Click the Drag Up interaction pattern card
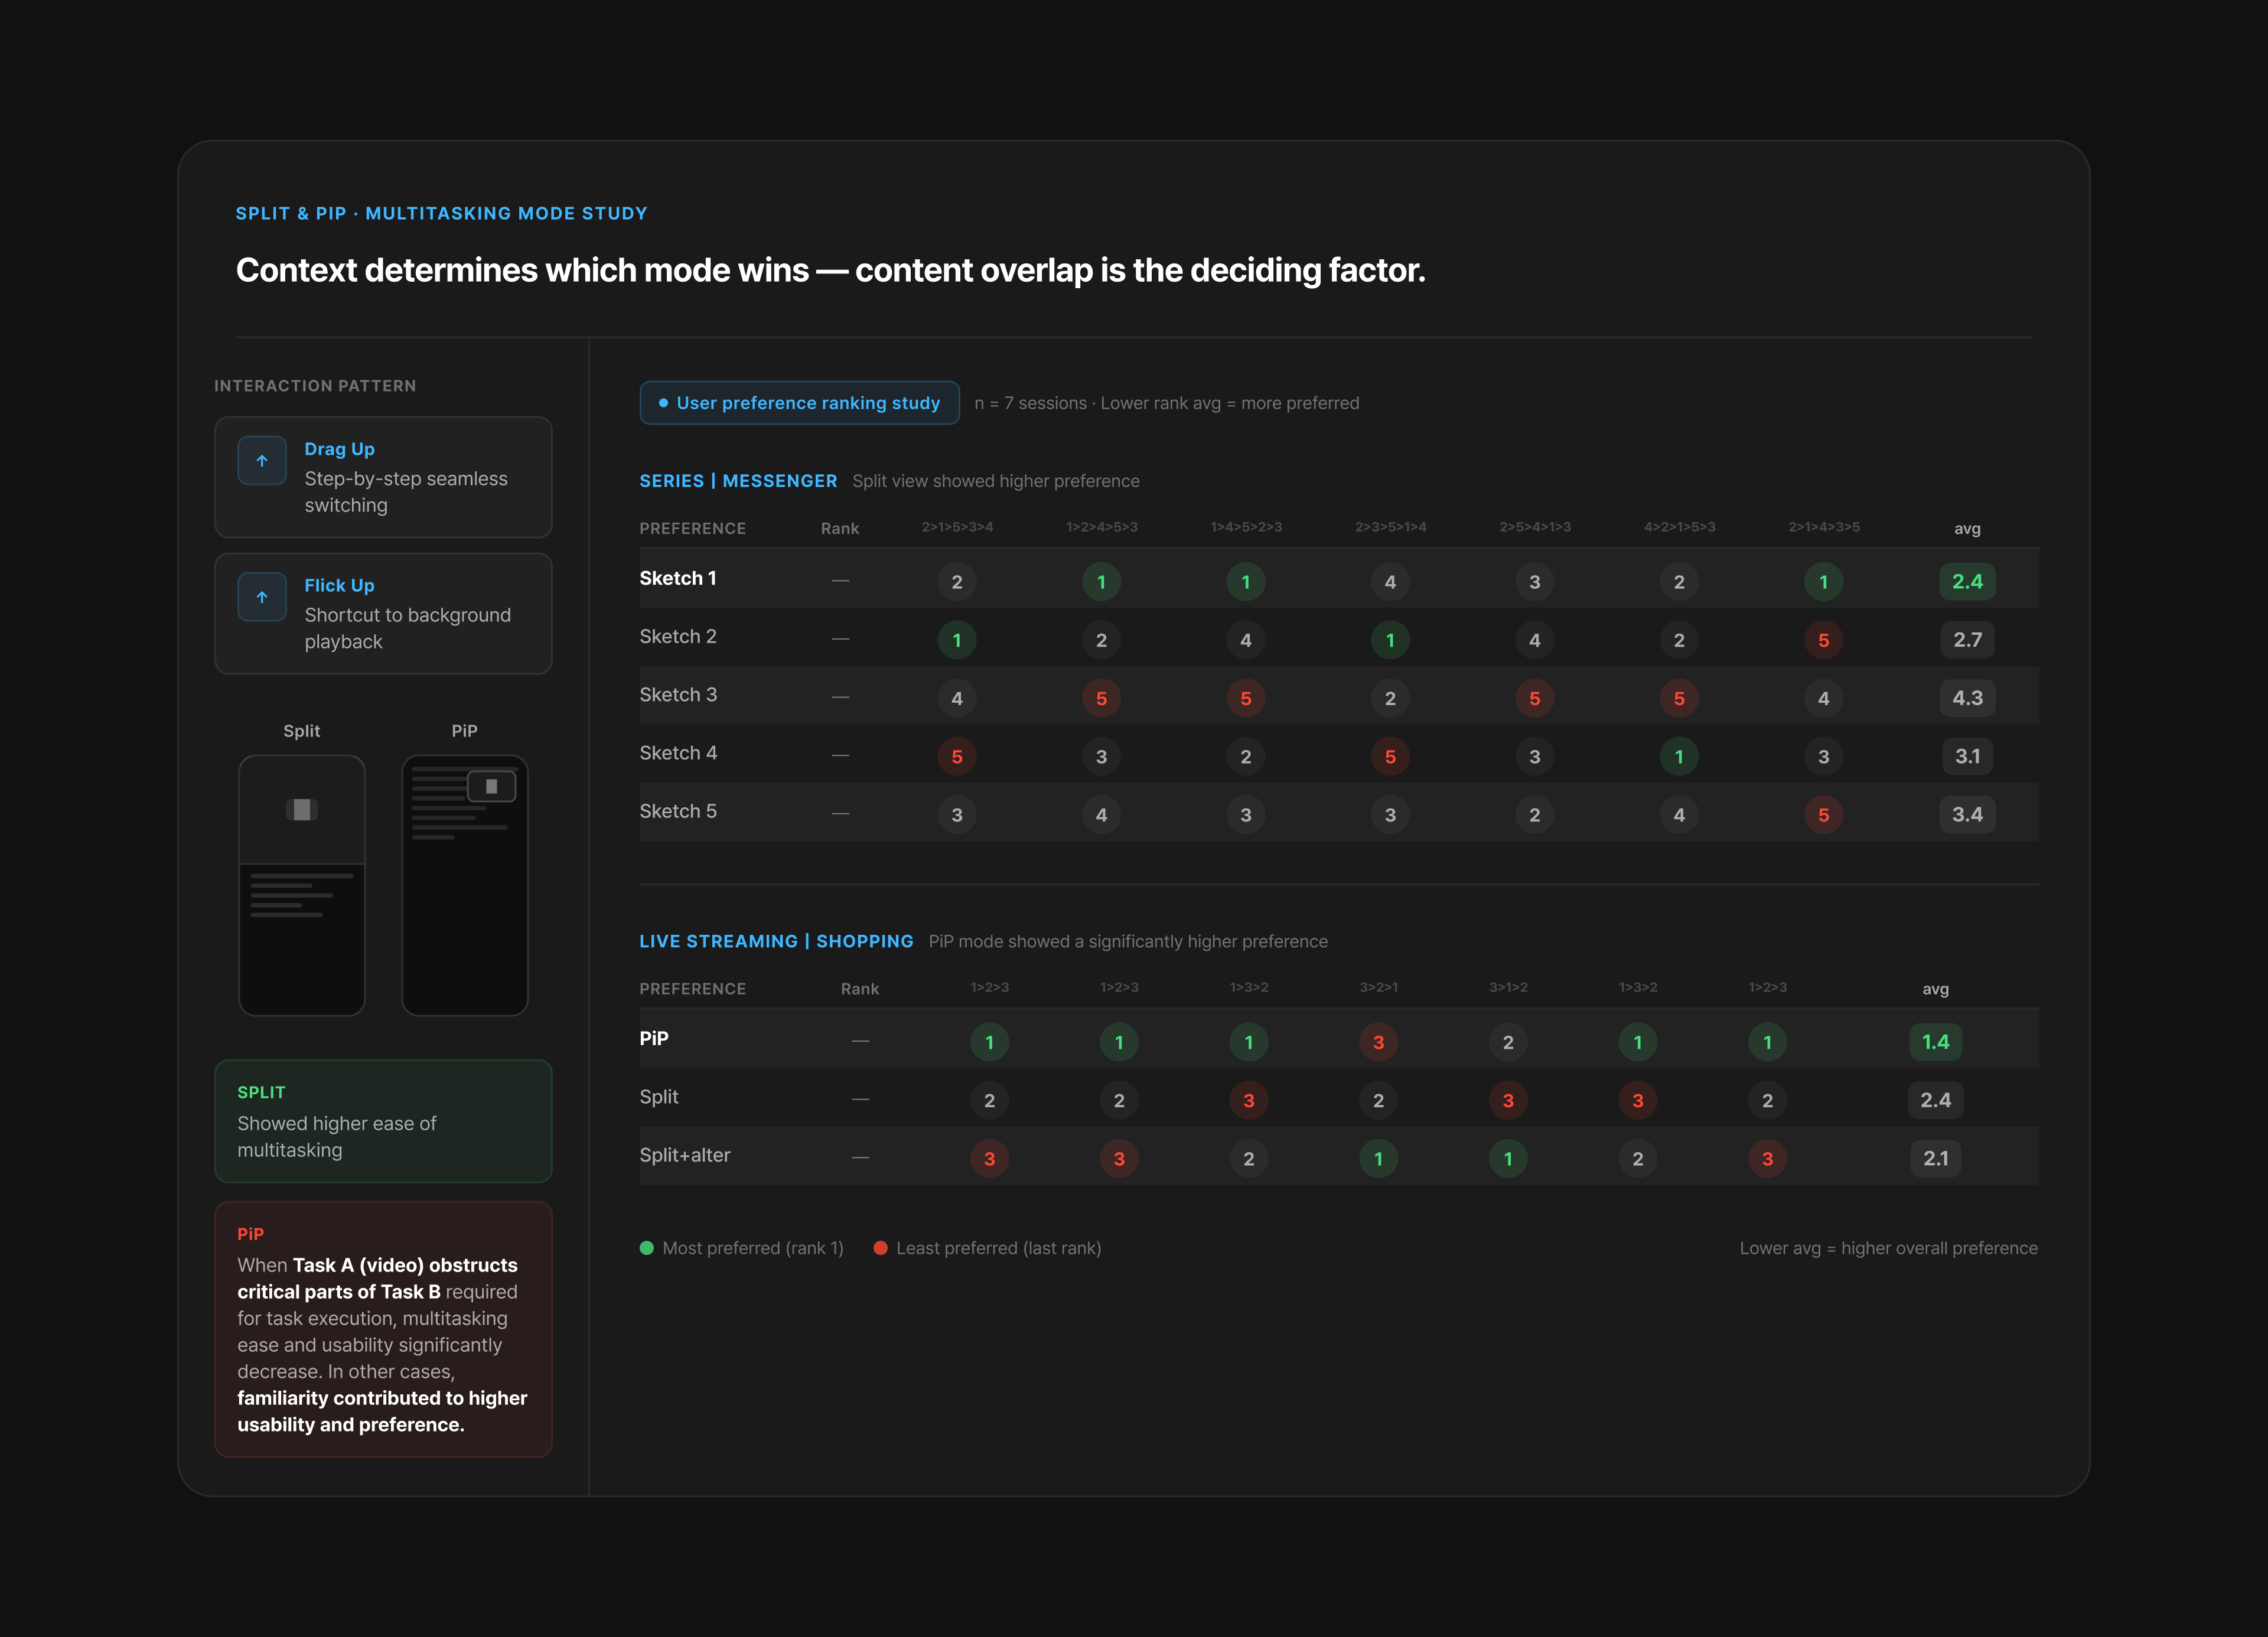Viewport: 2268px width, 1637px height. coord(384,477)
